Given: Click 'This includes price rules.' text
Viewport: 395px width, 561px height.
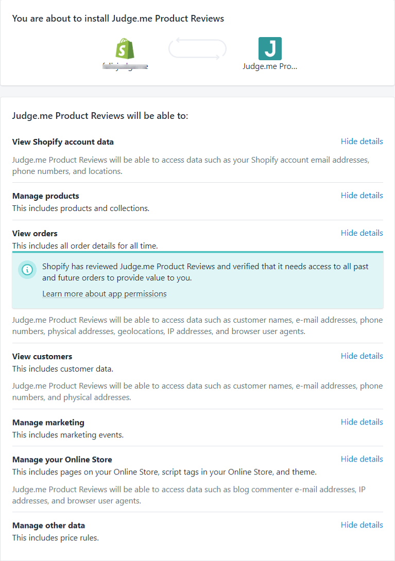Looking at the screenshot, I should [56, 538].
